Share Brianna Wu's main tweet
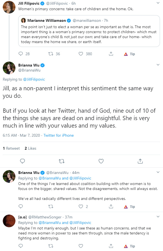The width and height of the screenshot is (163, 251). click(140, 161)
